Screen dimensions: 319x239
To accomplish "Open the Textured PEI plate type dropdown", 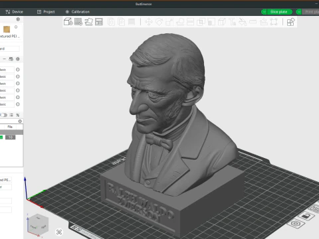I will pos(10,37).
